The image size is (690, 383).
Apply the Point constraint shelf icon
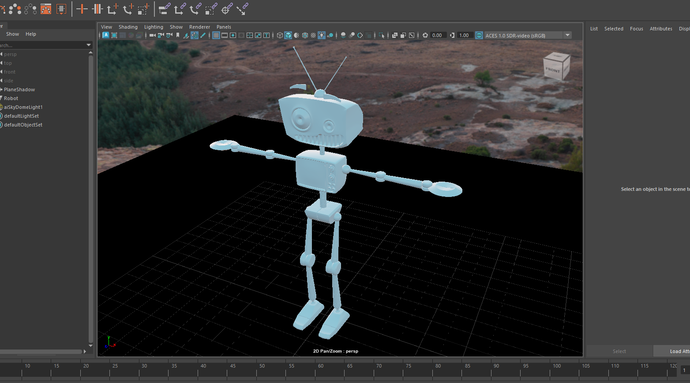[x=180, y=9]
